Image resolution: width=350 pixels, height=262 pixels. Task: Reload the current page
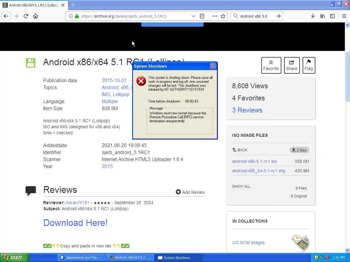pyautogui.click(x=26, y=16)
